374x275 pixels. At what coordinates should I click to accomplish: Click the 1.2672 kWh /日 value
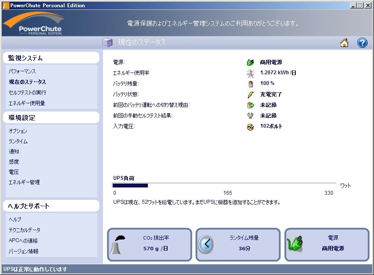point(278,73)
